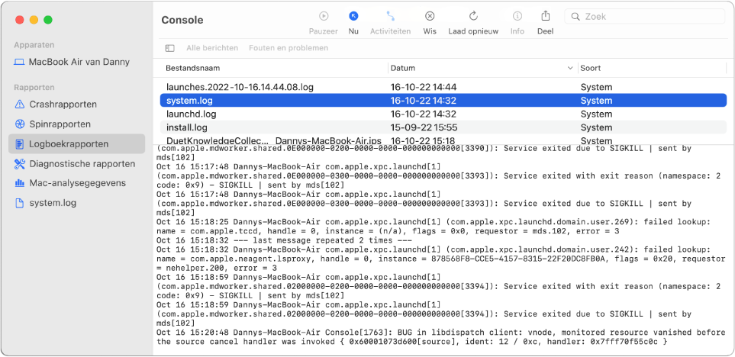Image resolution: width=735 pixels, height=357 pixels.
Task: Select MacBook Air van Danny device
Action: point(72,62)
